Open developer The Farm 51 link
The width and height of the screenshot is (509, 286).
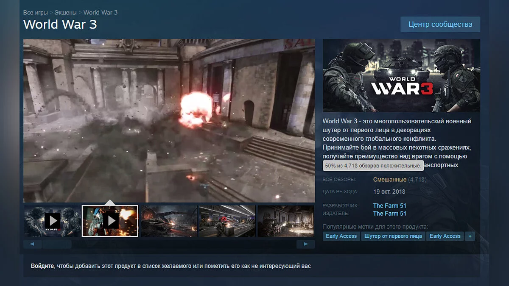[x=389, y=206]
